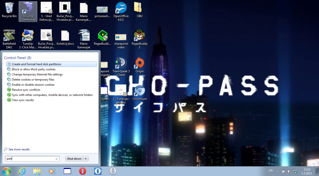Screen dimensions: 319x176
Task: Select the picturewit... image file icon
Action: tap(102, 12)
